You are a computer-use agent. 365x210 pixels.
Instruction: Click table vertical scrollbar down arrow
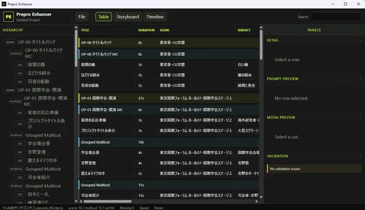click(261, 197)
